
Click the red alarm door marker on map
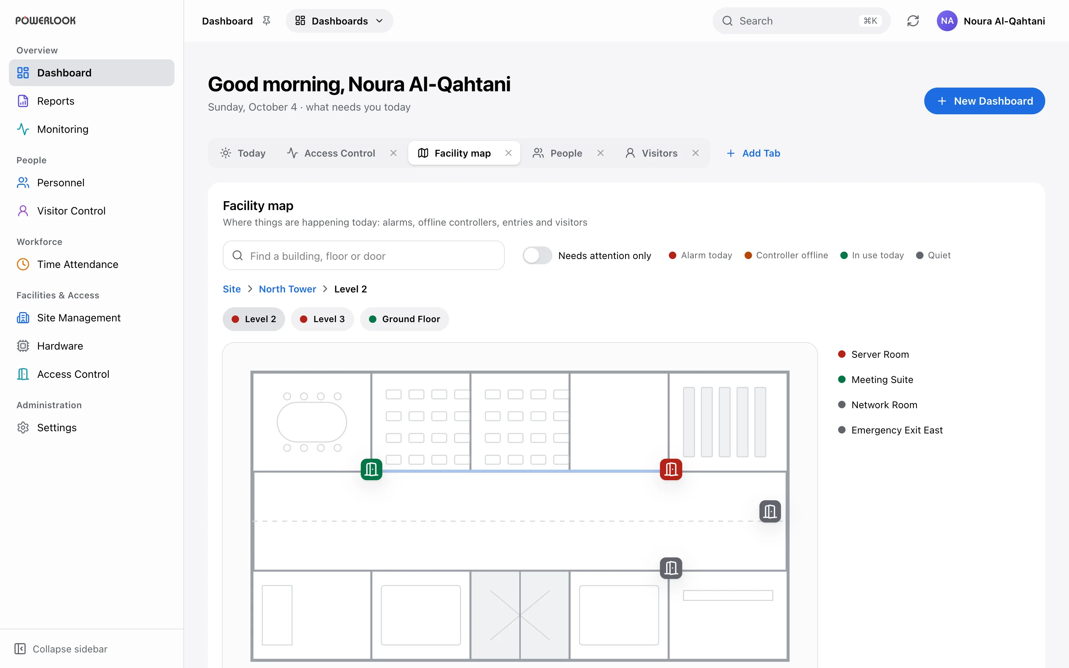point(671,469)
